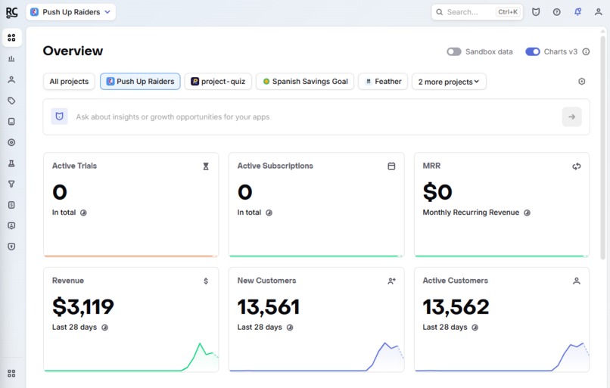
Task: Click the $0 MRR value
Action: pyautogui.click(x=437, y=192)
